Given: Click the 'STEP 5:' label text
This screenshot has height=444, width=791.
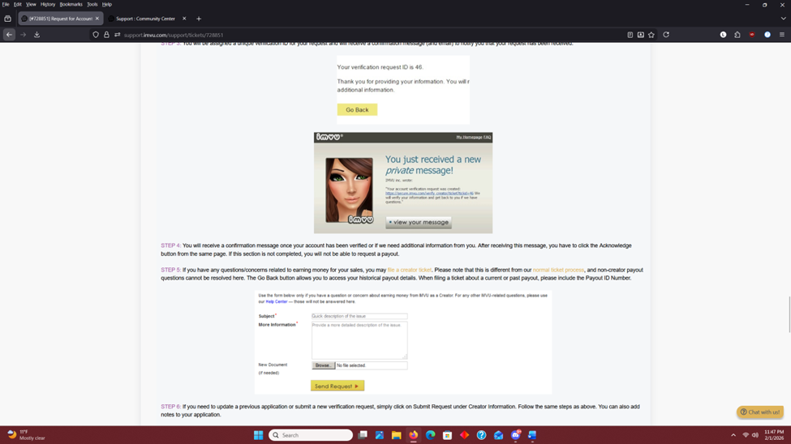Looking at the screenshot, I should [x=170, y=270].
